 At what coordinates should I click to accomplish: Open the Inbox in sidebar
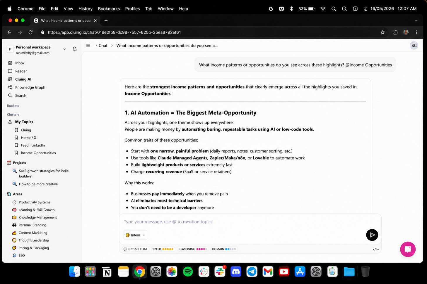pos(20,63)
